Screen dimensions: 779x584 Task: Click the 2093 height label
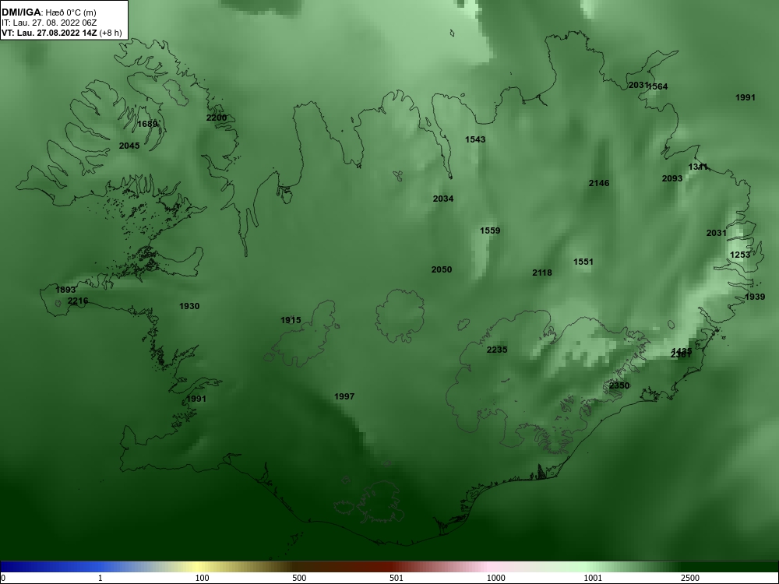tap(672, 178)
